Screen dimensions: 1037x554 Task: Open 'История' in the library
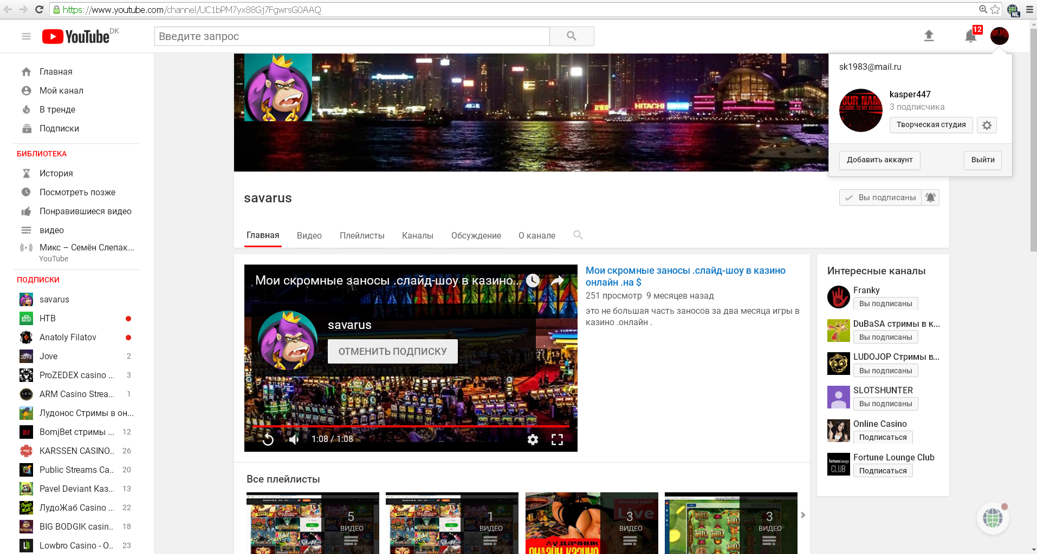(x=56, y=173)
